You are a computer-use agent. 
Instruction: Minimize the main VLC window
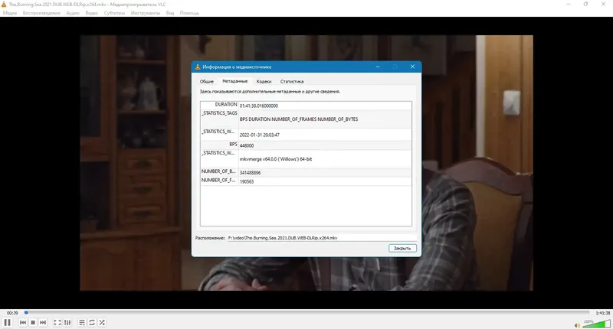click(x=569, y=5)
